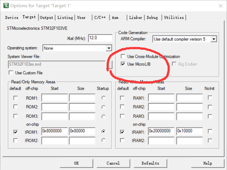Open the Output tab

click(x=46, y=17)
